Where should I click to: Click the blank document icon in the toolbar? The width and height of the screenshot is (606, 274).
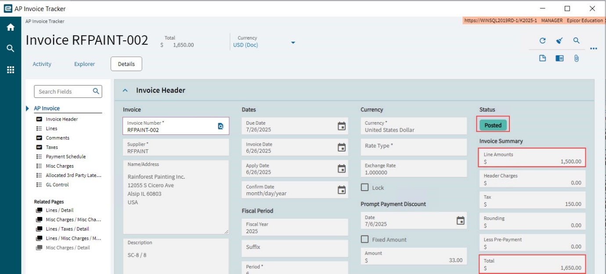click(542, 58)
